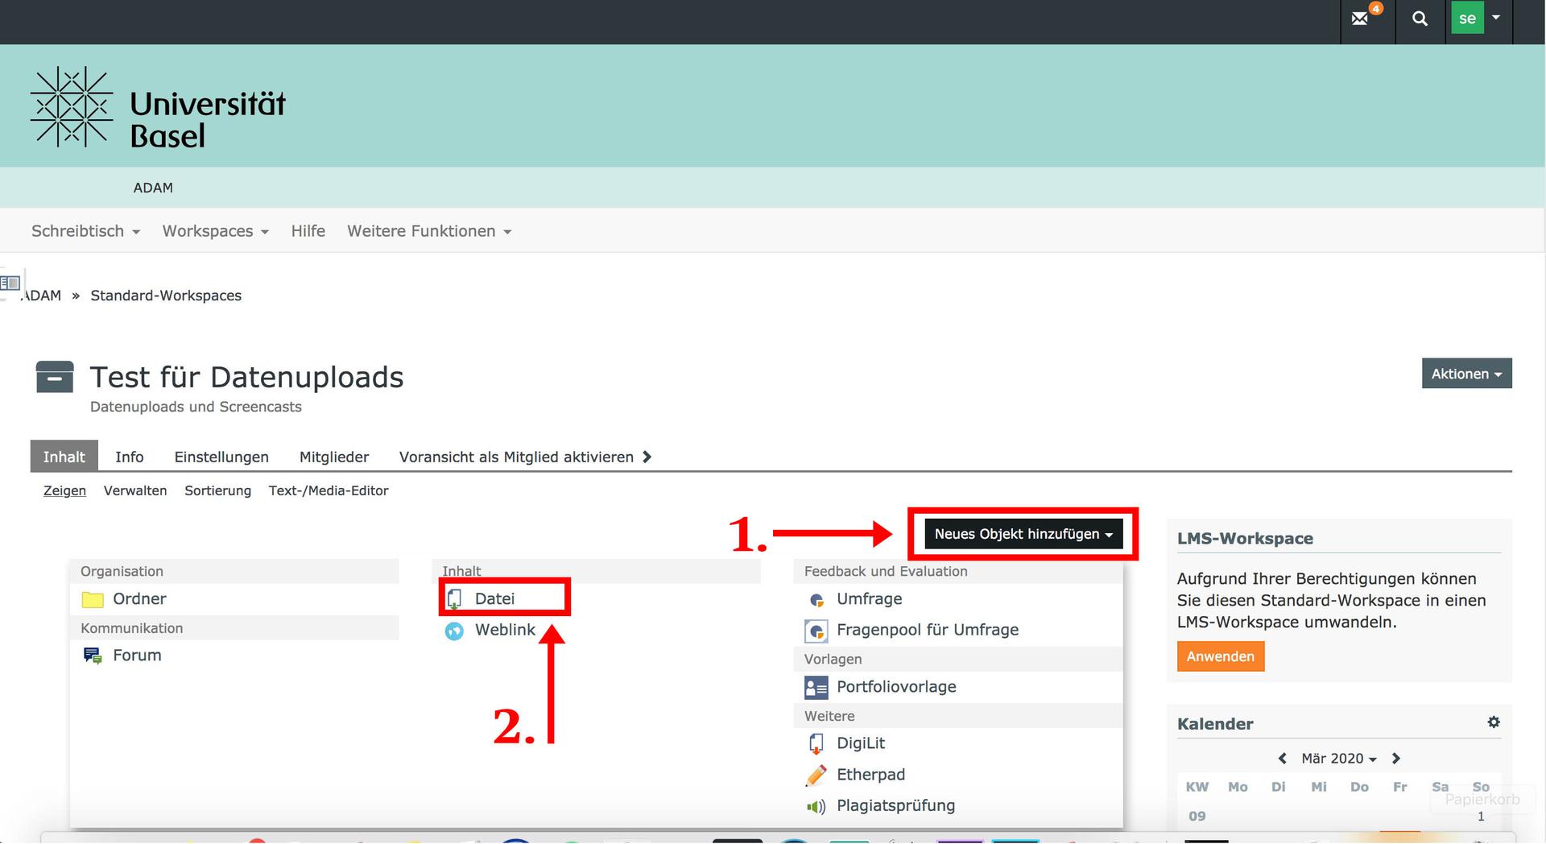Go to next month in calendar

pos(1396,759)
